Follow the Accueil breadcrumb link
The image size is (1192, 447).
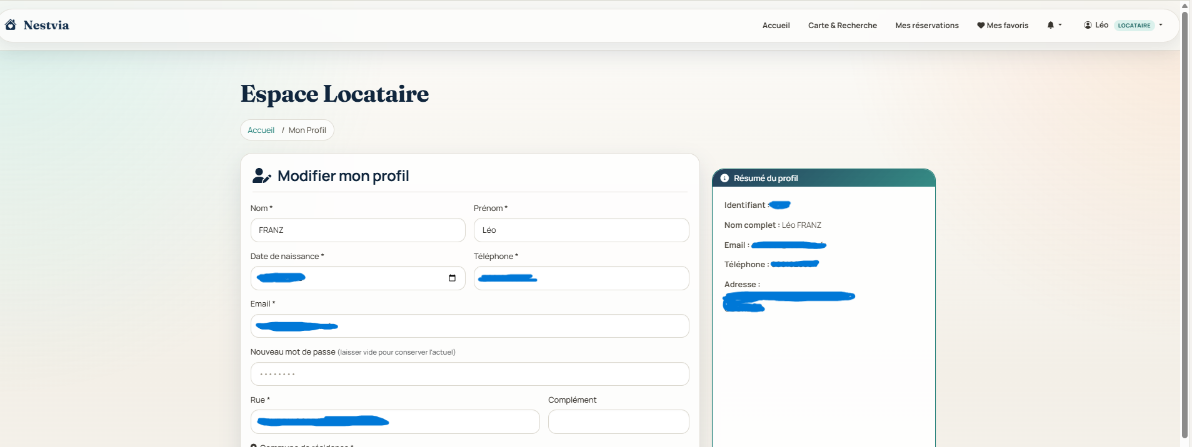click(x=261, y=130)
